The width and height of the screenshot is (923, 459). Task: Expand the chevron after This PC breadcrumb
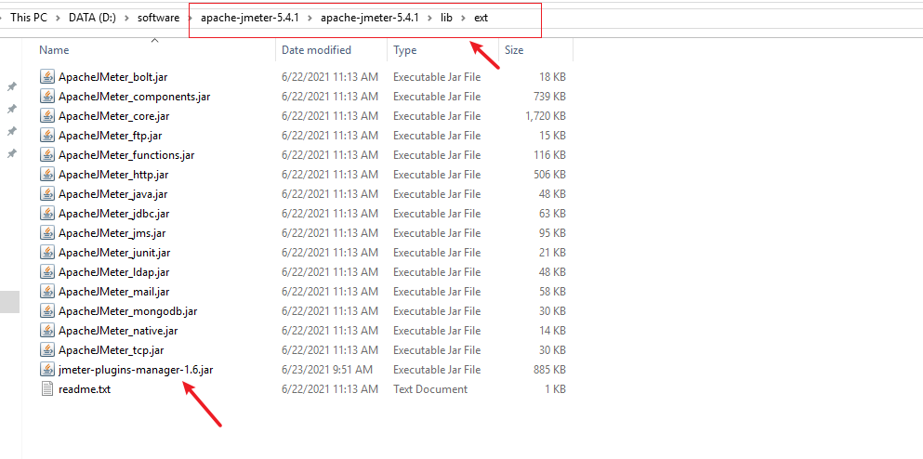pyautogui.click(x=58, y=18)
